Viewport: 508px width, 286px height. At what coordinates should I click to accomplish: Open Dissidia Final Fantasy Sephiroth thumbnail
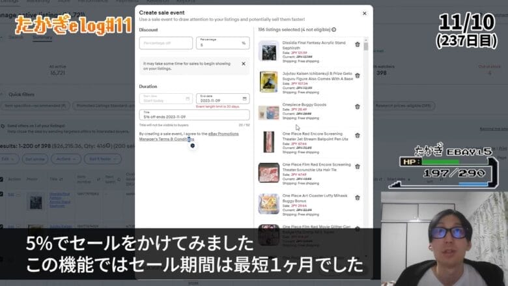click(x=268, y=51)
